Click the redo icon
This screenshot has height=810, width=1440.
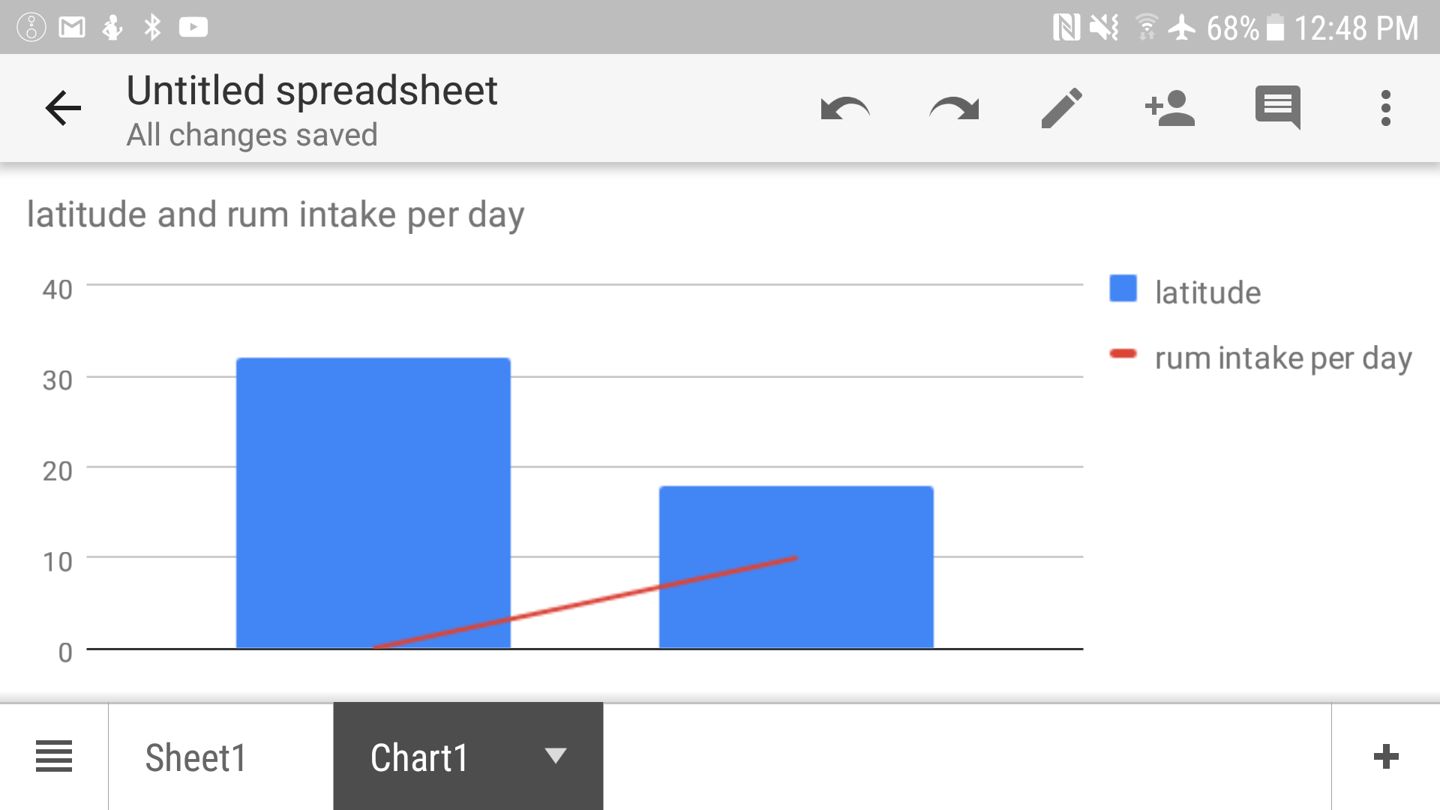point(954,109)
